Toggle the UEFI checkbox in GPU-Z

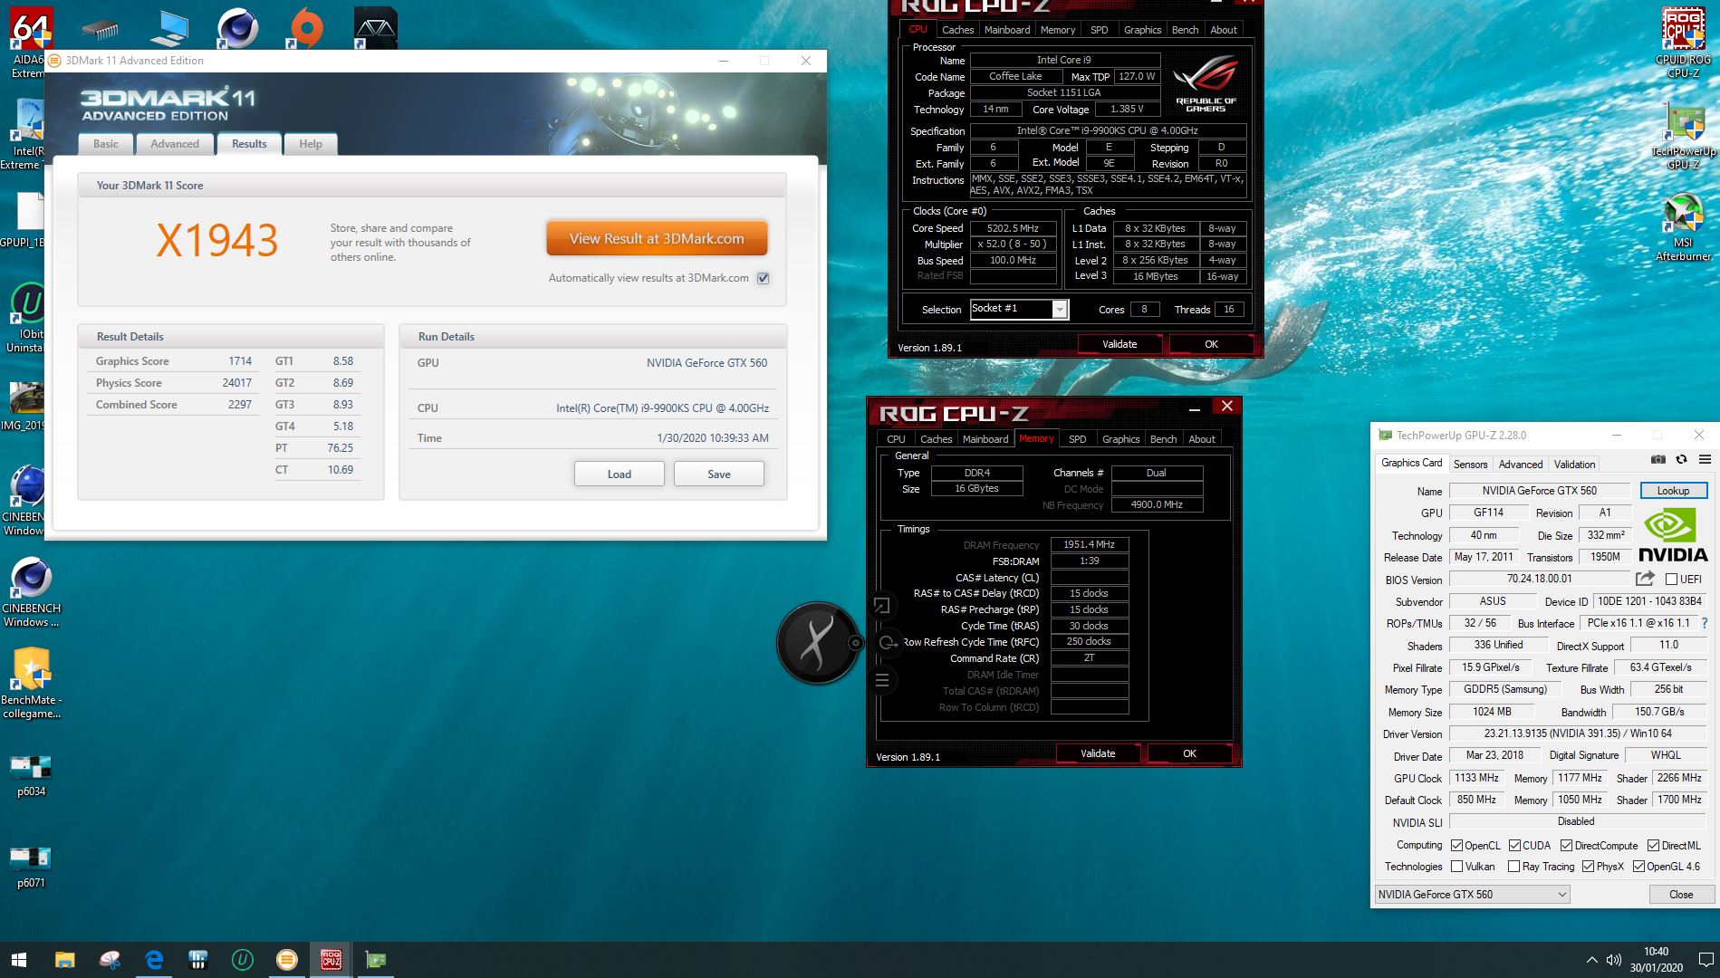coord(1671,580)
